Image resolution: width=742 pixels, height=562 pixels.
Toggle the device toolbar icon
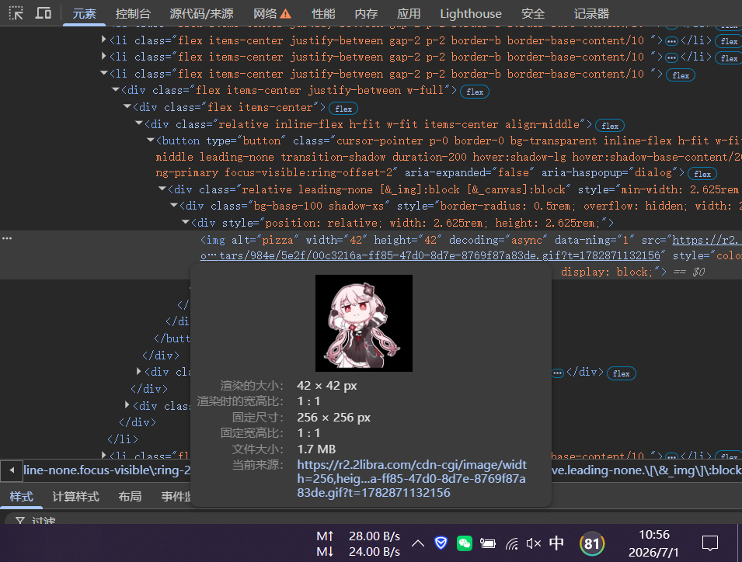[x=43, y=12]
